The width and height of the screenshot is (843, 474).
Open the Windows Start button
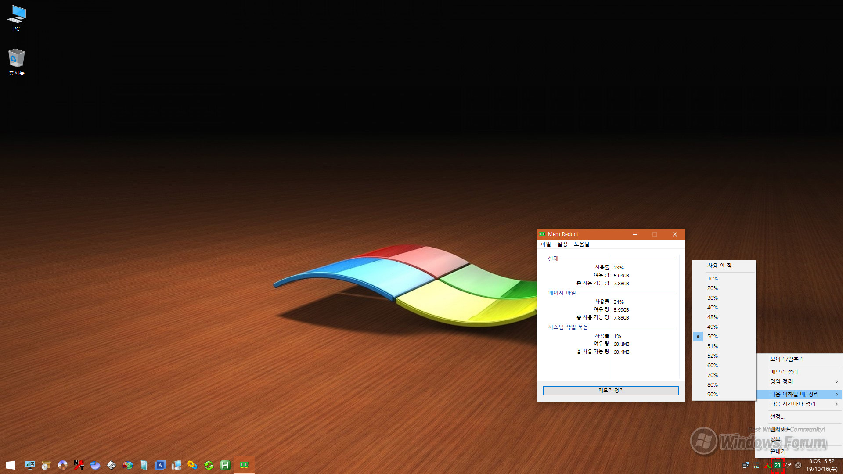11,465
